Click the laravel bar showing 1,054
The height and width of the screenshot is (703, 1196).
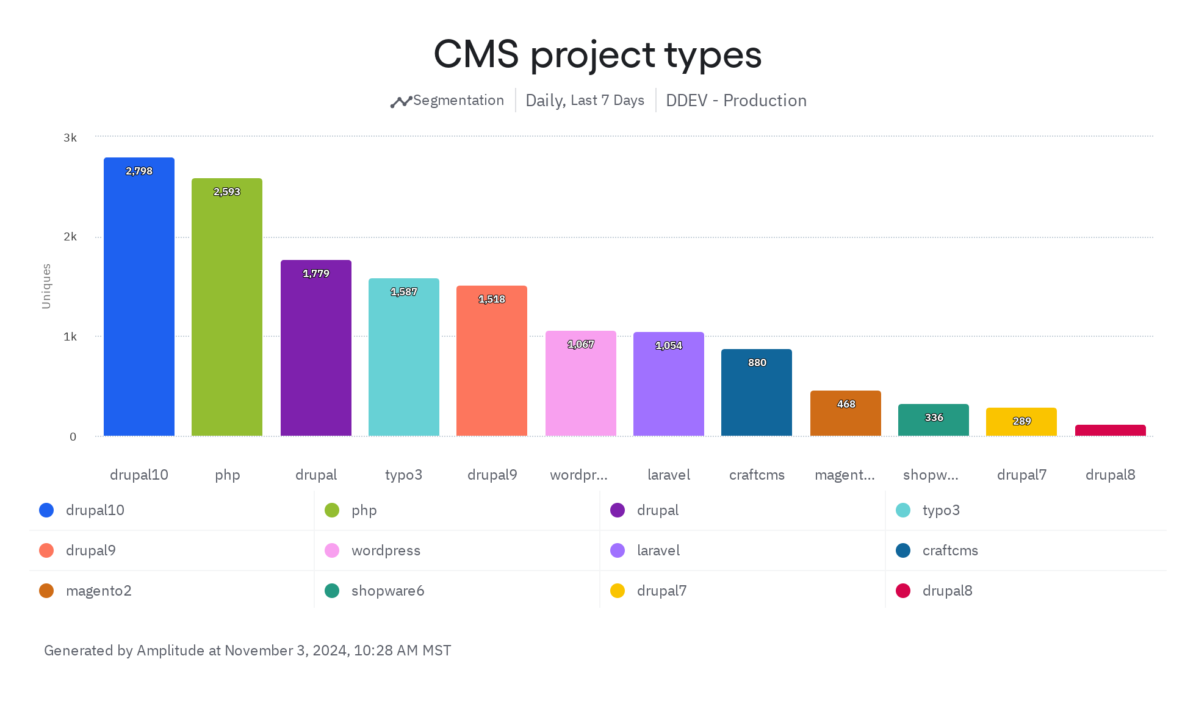click(x=669, y=384)
